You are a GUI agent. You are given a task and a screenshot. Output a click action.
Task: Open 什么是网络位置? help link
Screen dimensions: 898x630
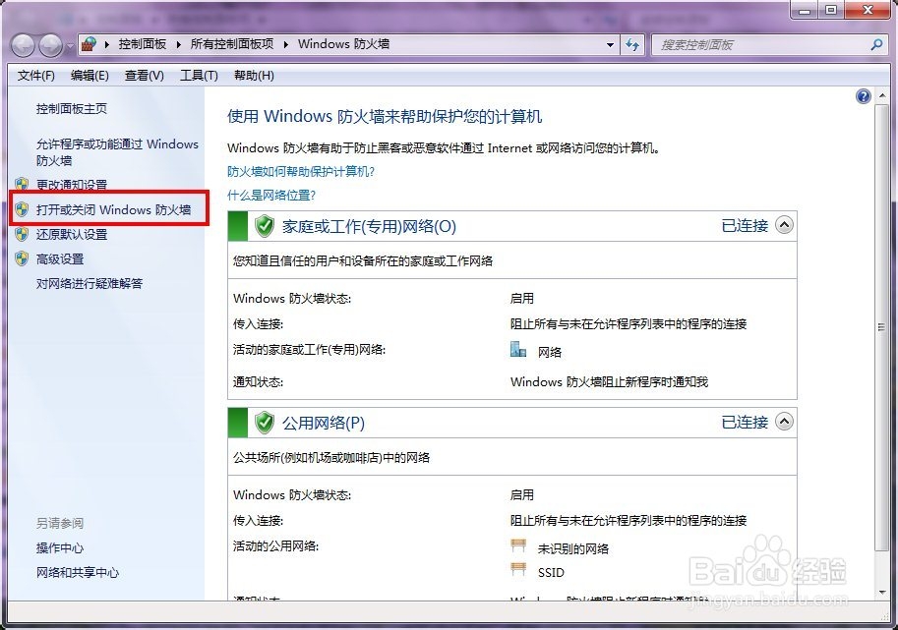(x=271, y=196)
